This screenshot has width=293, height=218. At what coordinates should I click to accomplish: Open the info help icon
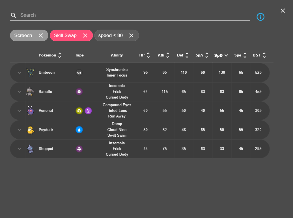(260, 17)
